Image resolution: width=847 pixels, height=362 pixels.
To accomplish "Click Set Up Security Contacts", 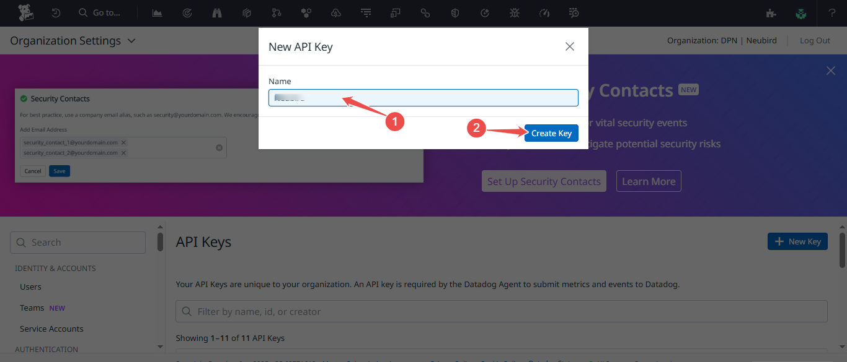I will (x=544, y=181).
